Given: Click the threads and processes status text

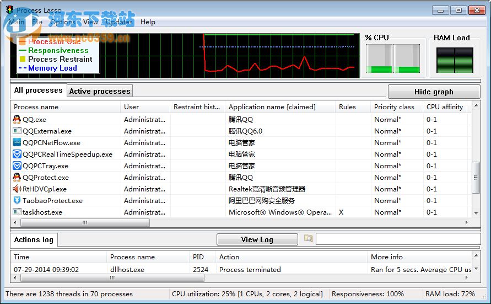Looking at the screenshot, I should pyautogui.click(x=69, y=294).
